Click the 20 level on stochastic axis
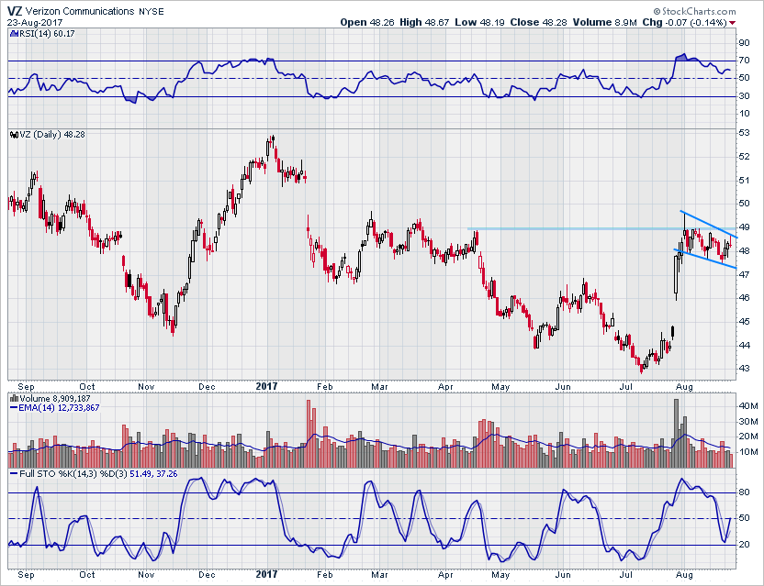This screenshot has height=586, width=764. click(744, 545)
